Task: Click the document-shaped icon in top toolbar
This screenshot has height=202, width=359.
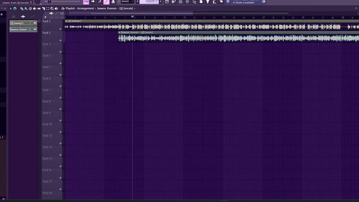Action: 201,2
